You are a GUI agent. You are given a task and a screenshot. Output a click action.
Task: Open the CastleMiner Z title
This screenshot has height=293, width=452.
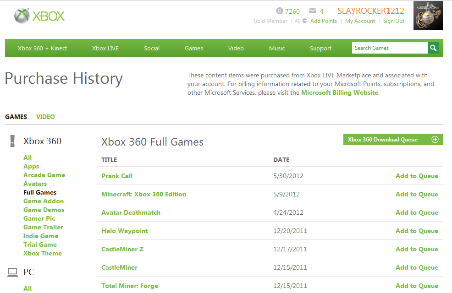pyautogui.click(x=122, y=249)
